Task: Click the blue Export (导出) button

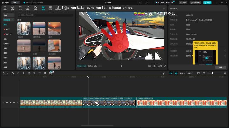Action: coord(207,3)
